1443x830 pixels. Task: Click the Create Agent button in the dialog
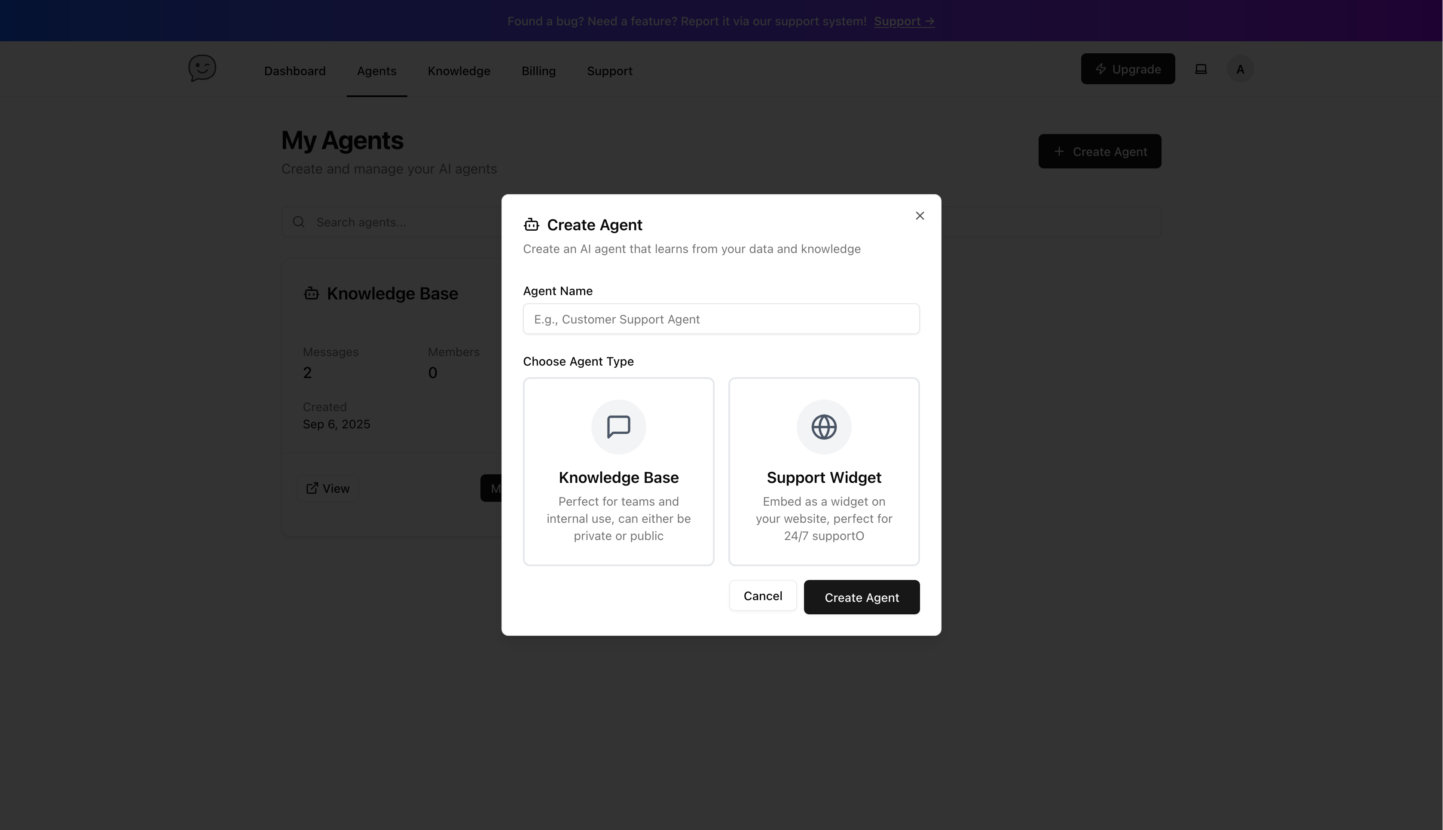pyautogui.click(x=862, y=597)
